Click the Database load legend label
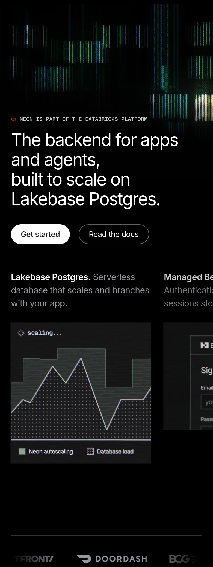Viewport: 213px width, 567px height. (115, 452)
